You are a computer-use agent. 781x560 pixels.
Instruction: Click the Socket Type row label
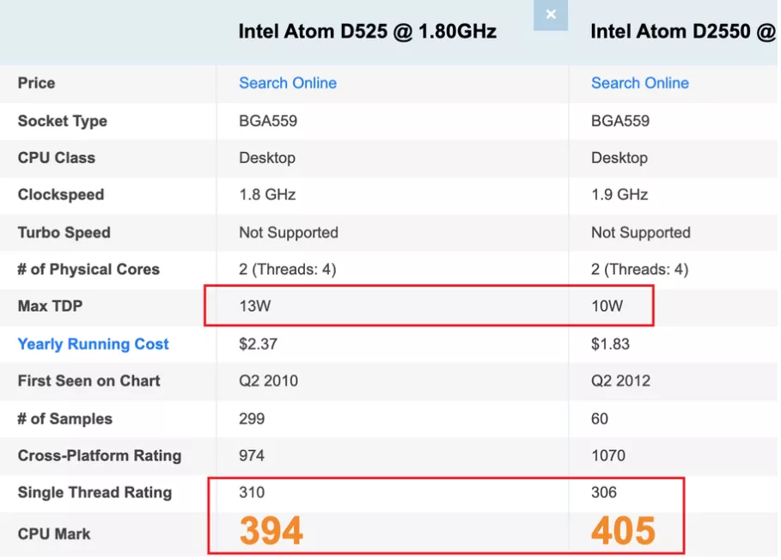coord(62,120)
